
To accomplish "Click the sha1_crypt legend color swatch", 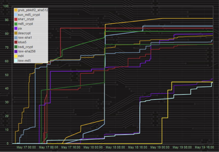I will (16, 19).
